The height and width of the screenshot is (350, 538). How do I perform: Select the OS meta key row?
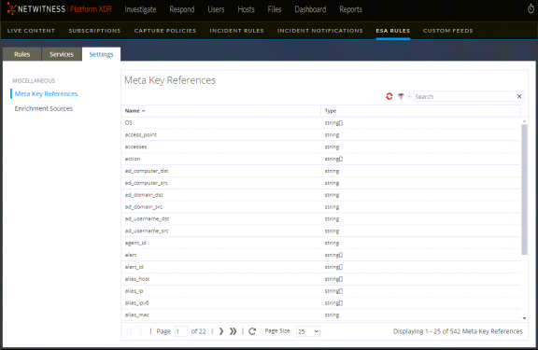321,122
